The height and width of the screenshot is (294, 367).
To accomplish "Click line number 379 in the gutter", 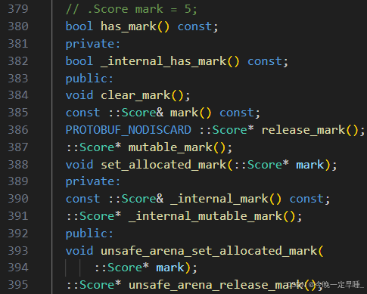I will [18, 9].
